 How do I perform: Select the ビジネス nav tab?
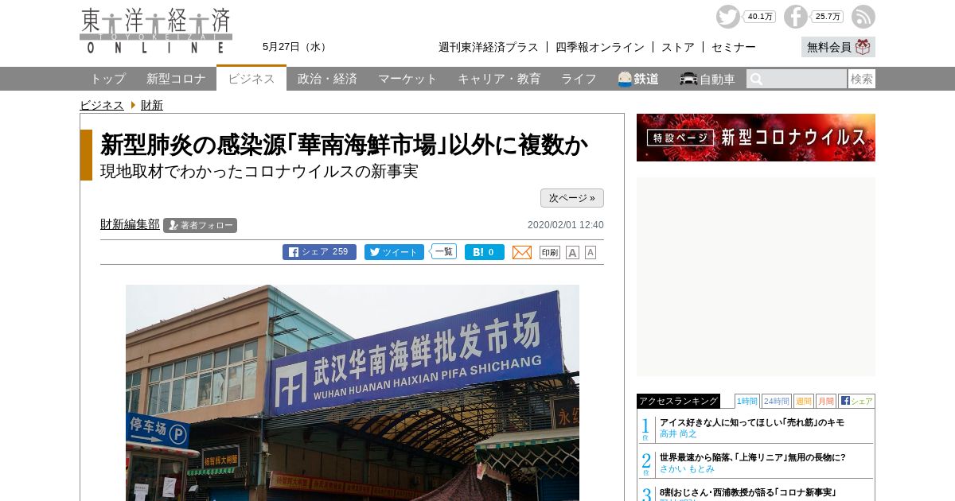(x=251, y=78)
